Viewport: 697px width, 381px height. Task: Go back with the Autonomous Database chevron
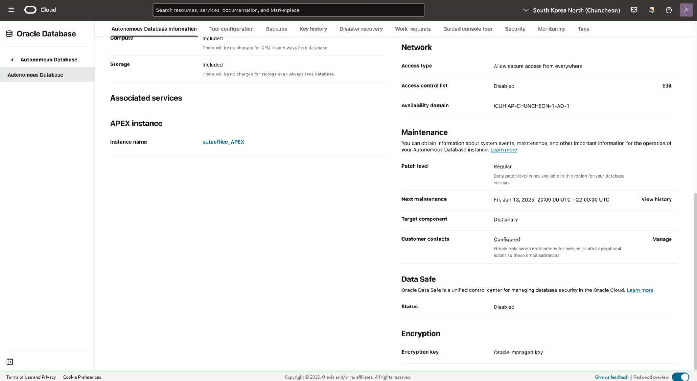12,60
